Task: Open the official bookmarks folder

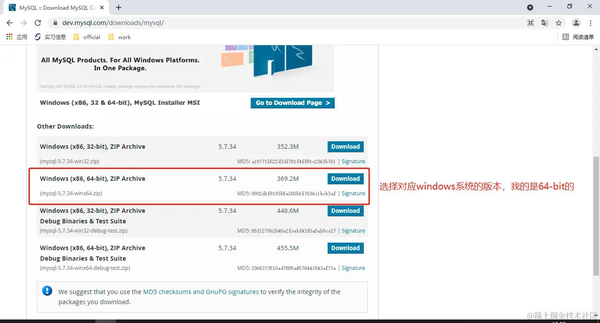Action: coord(87,37)
